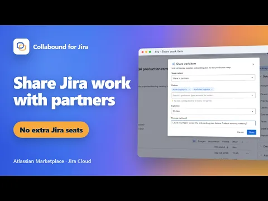Click the Date added sort arrow

(x=227, y=147)
